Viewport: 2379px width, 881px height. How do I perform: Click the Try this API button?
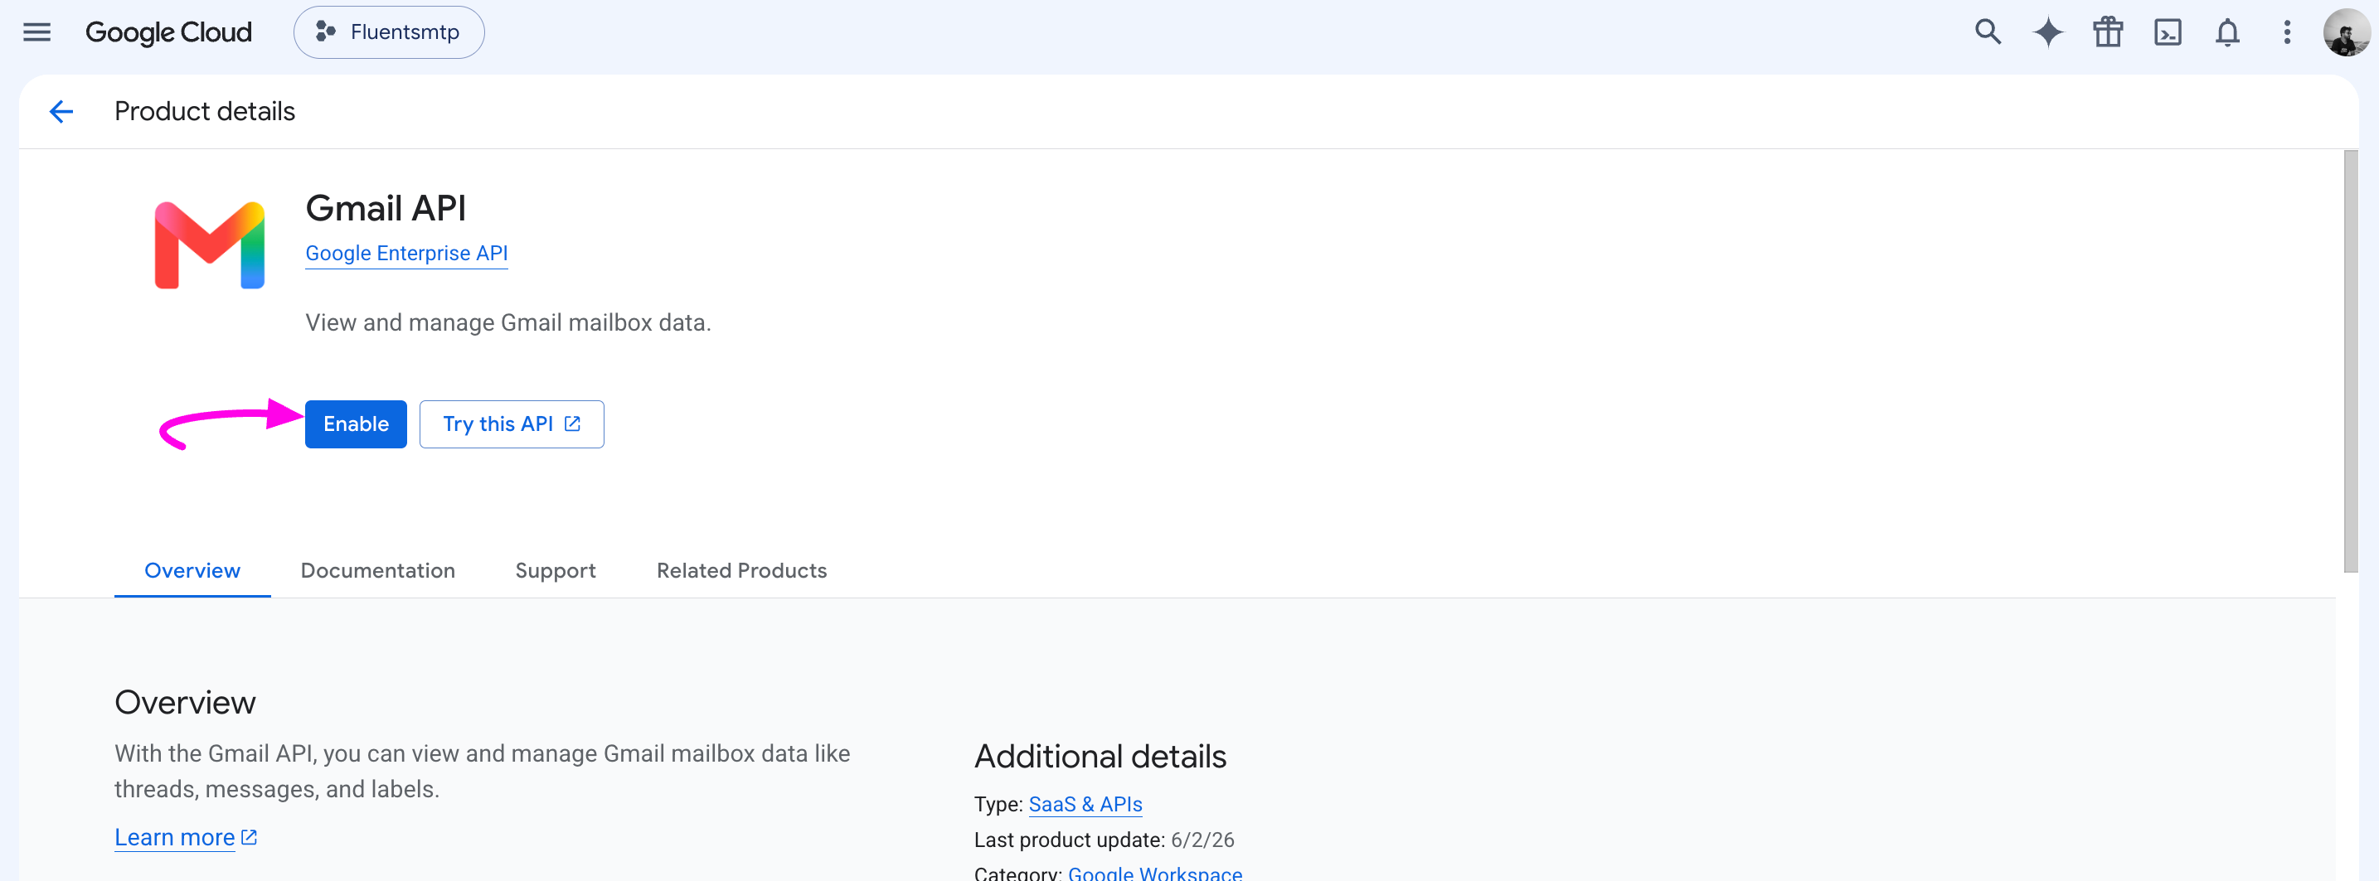click(512, 424)
